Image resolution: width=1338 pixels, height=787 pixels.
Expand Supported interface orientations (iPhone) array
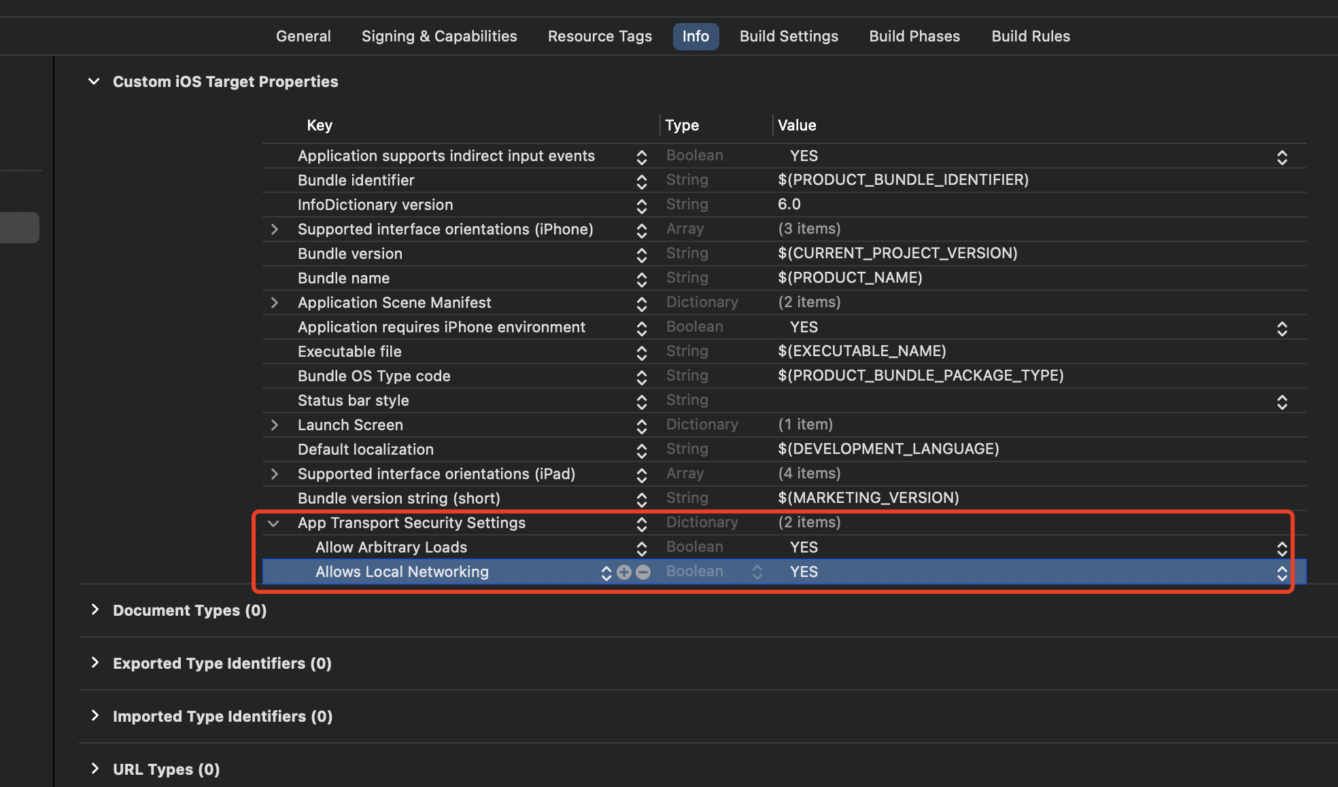click(274, 230)
